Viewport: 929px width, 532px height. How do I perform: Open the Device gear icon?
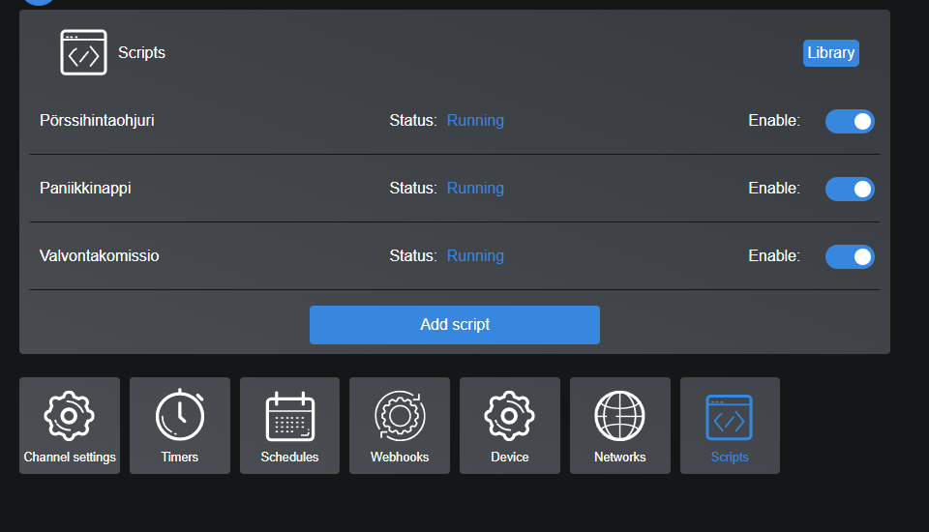(510, 417)
